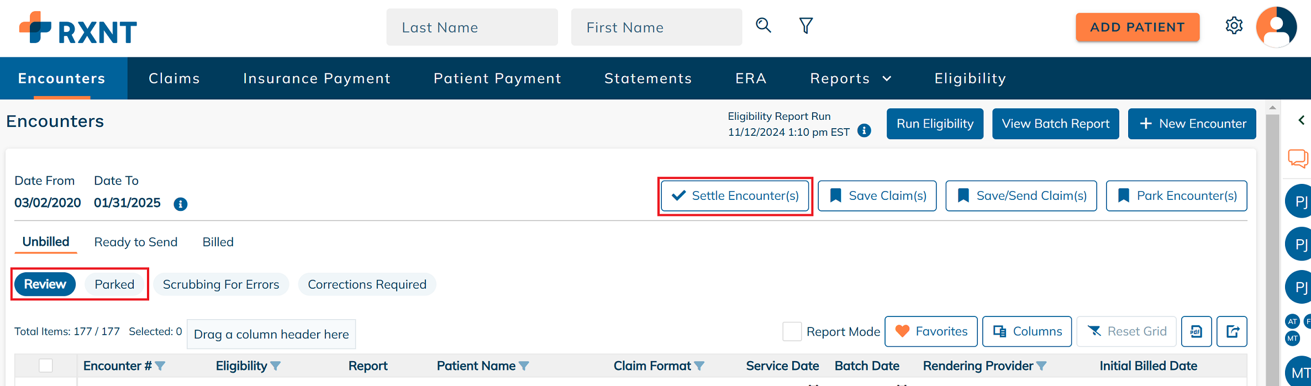1311x386 pixels.
Task: Click the Settle Encounter(s) button
Action: point(735,196)
